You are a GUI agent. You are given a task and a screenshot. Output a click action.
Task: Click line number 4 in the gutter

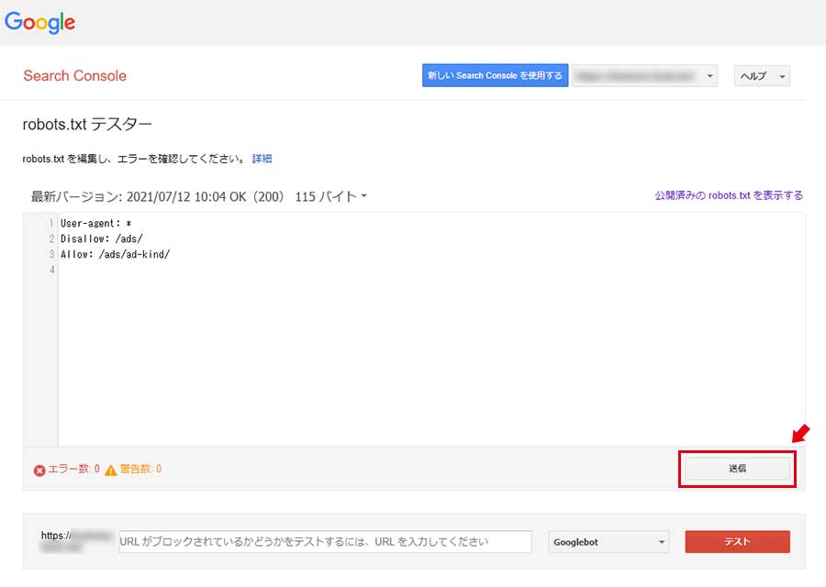click(x=51, y=271)
